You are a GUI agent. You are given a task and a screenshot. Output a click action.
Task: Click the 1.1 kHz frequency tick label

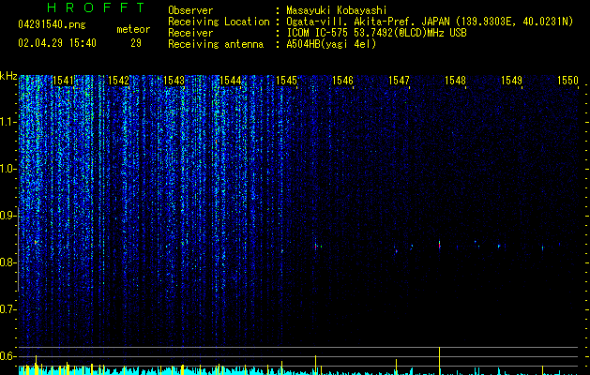[x=8, y=122]
